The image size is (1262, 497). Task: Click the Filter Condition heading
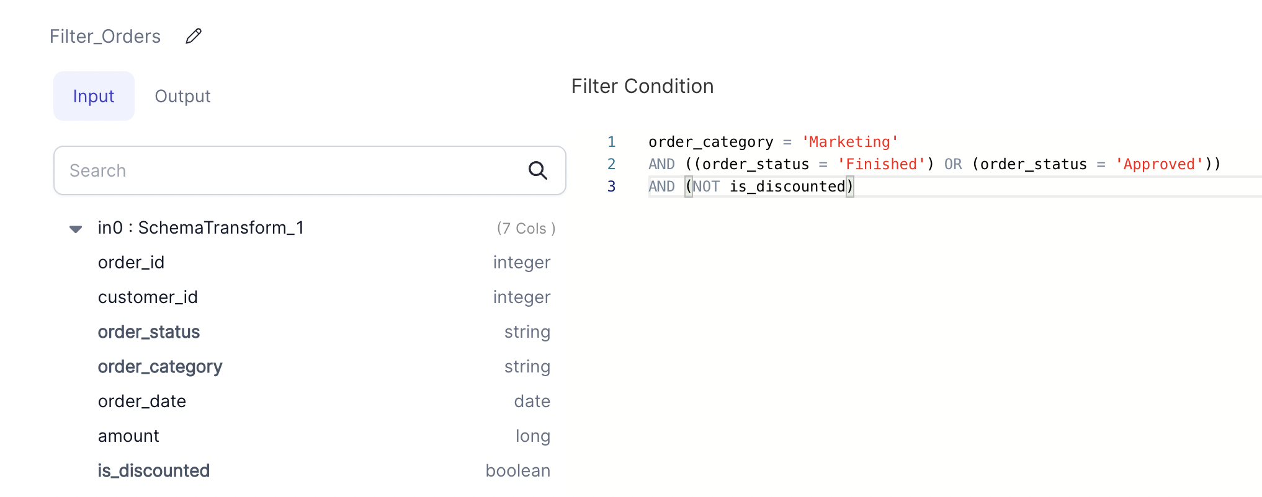tap(642, 86)
